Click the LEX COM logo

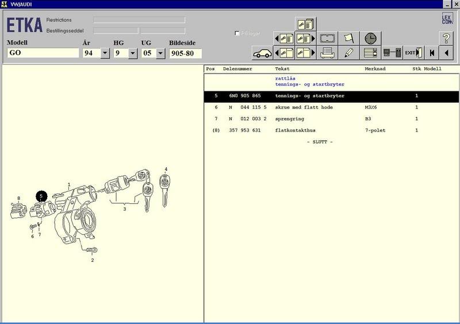point(447,18)
